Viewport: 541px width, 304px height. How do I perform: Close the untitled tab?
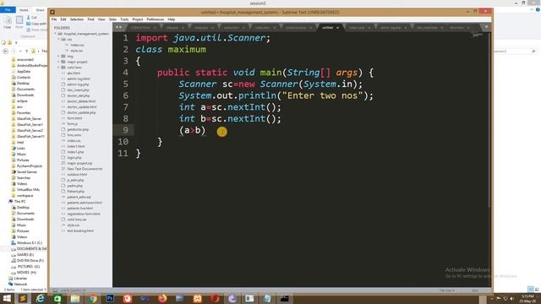(337, 28)
